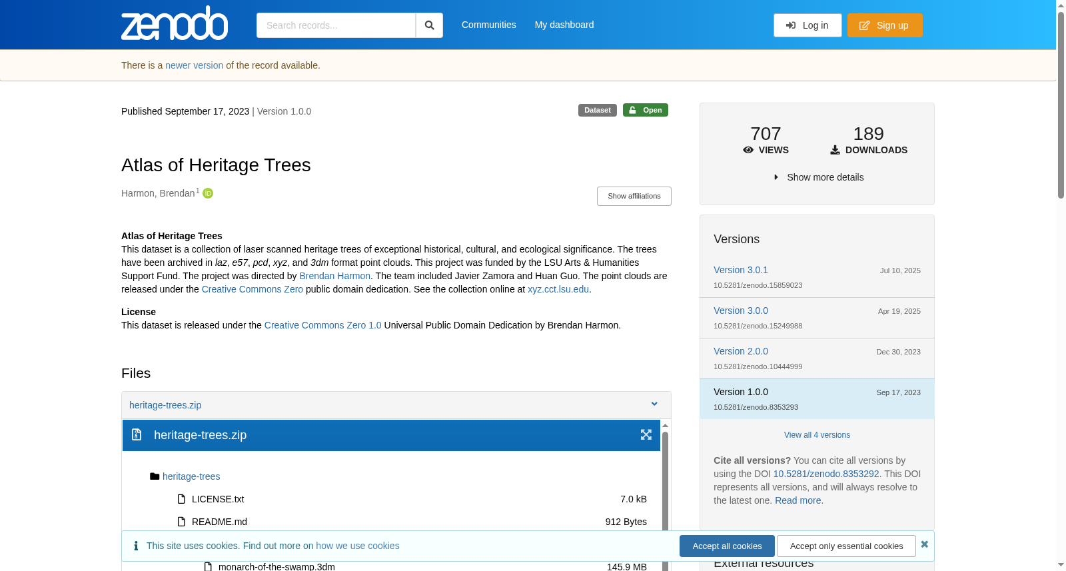Open the Communities page
The height and width of the screenshot is (571, 1066).
[489, 25]
